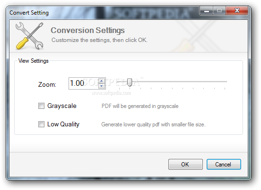Click the Low Quality label text
This screenshot has height=190, width=261.
[63, 124]
